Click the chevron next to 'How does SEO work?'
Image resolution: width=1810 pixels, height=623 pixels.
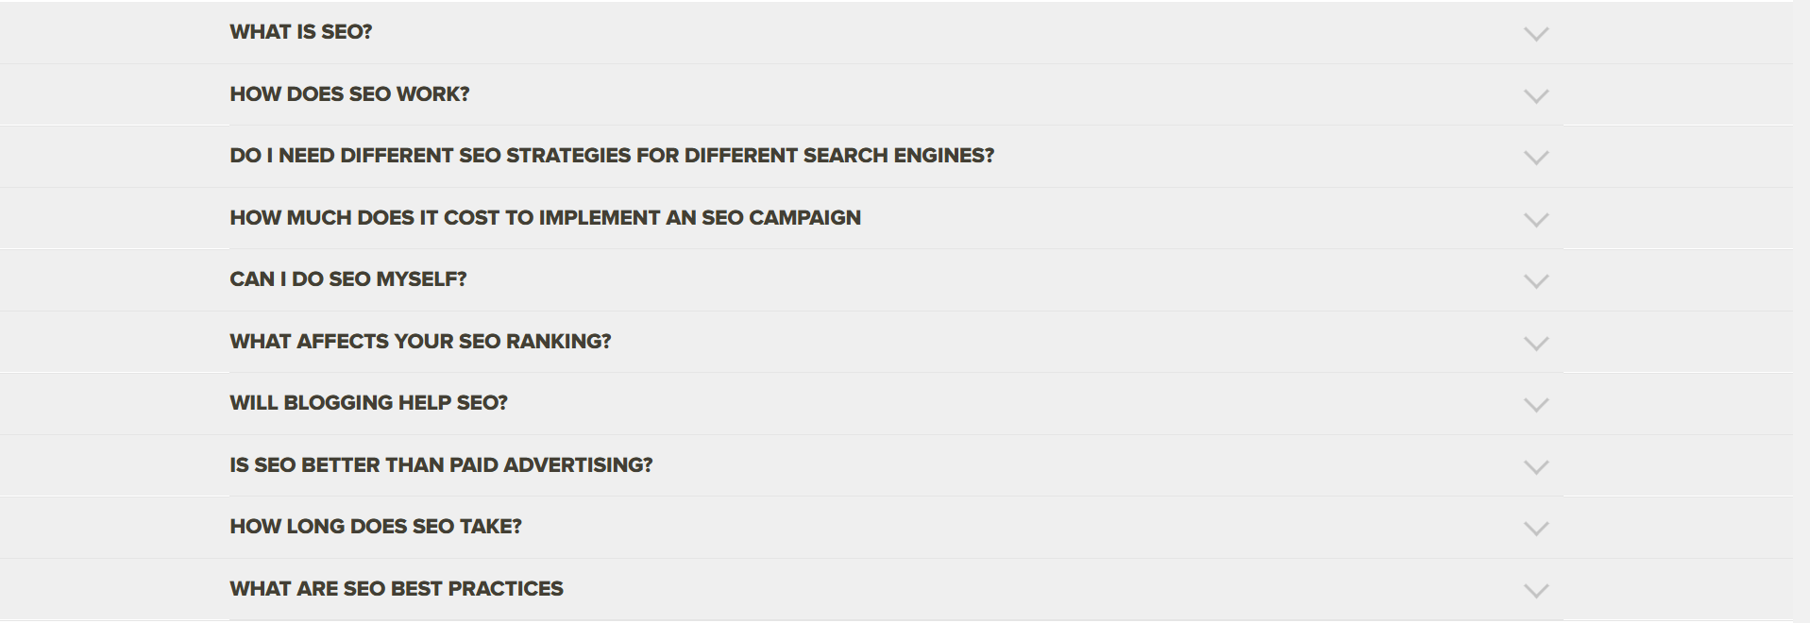[x=1536, y=96]
